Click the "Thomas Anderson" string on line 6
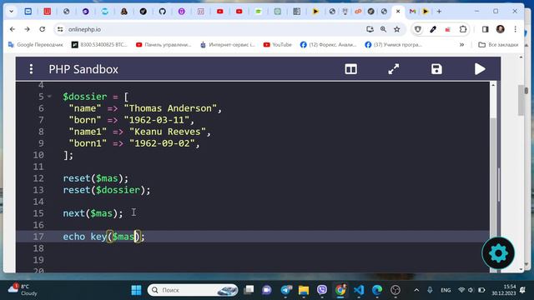This screenshot has width=534, height=300. click(x=170, y=108)
